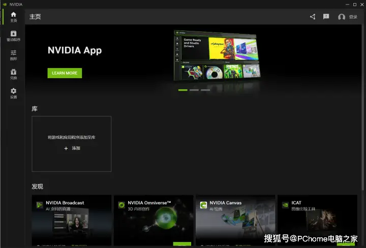Click the user avatar icon
Screen dimensions: 366x248
coord(342,17)
